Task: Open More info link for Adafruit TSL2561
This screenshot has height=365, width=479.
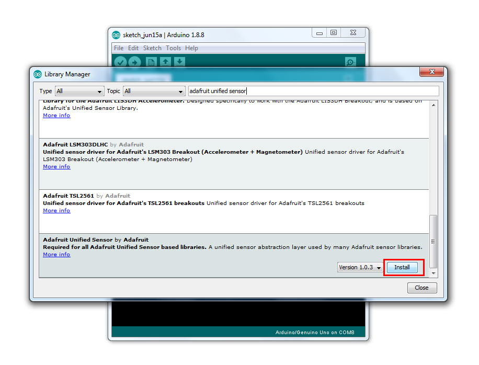Action: click(x=56, y=211)
